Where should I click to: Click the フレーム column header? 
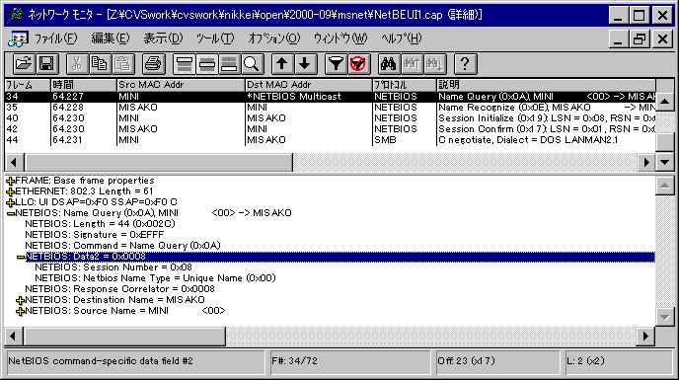pos(28,85)
